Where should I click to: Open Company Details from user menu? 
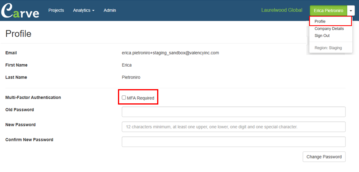pos(329,28)
